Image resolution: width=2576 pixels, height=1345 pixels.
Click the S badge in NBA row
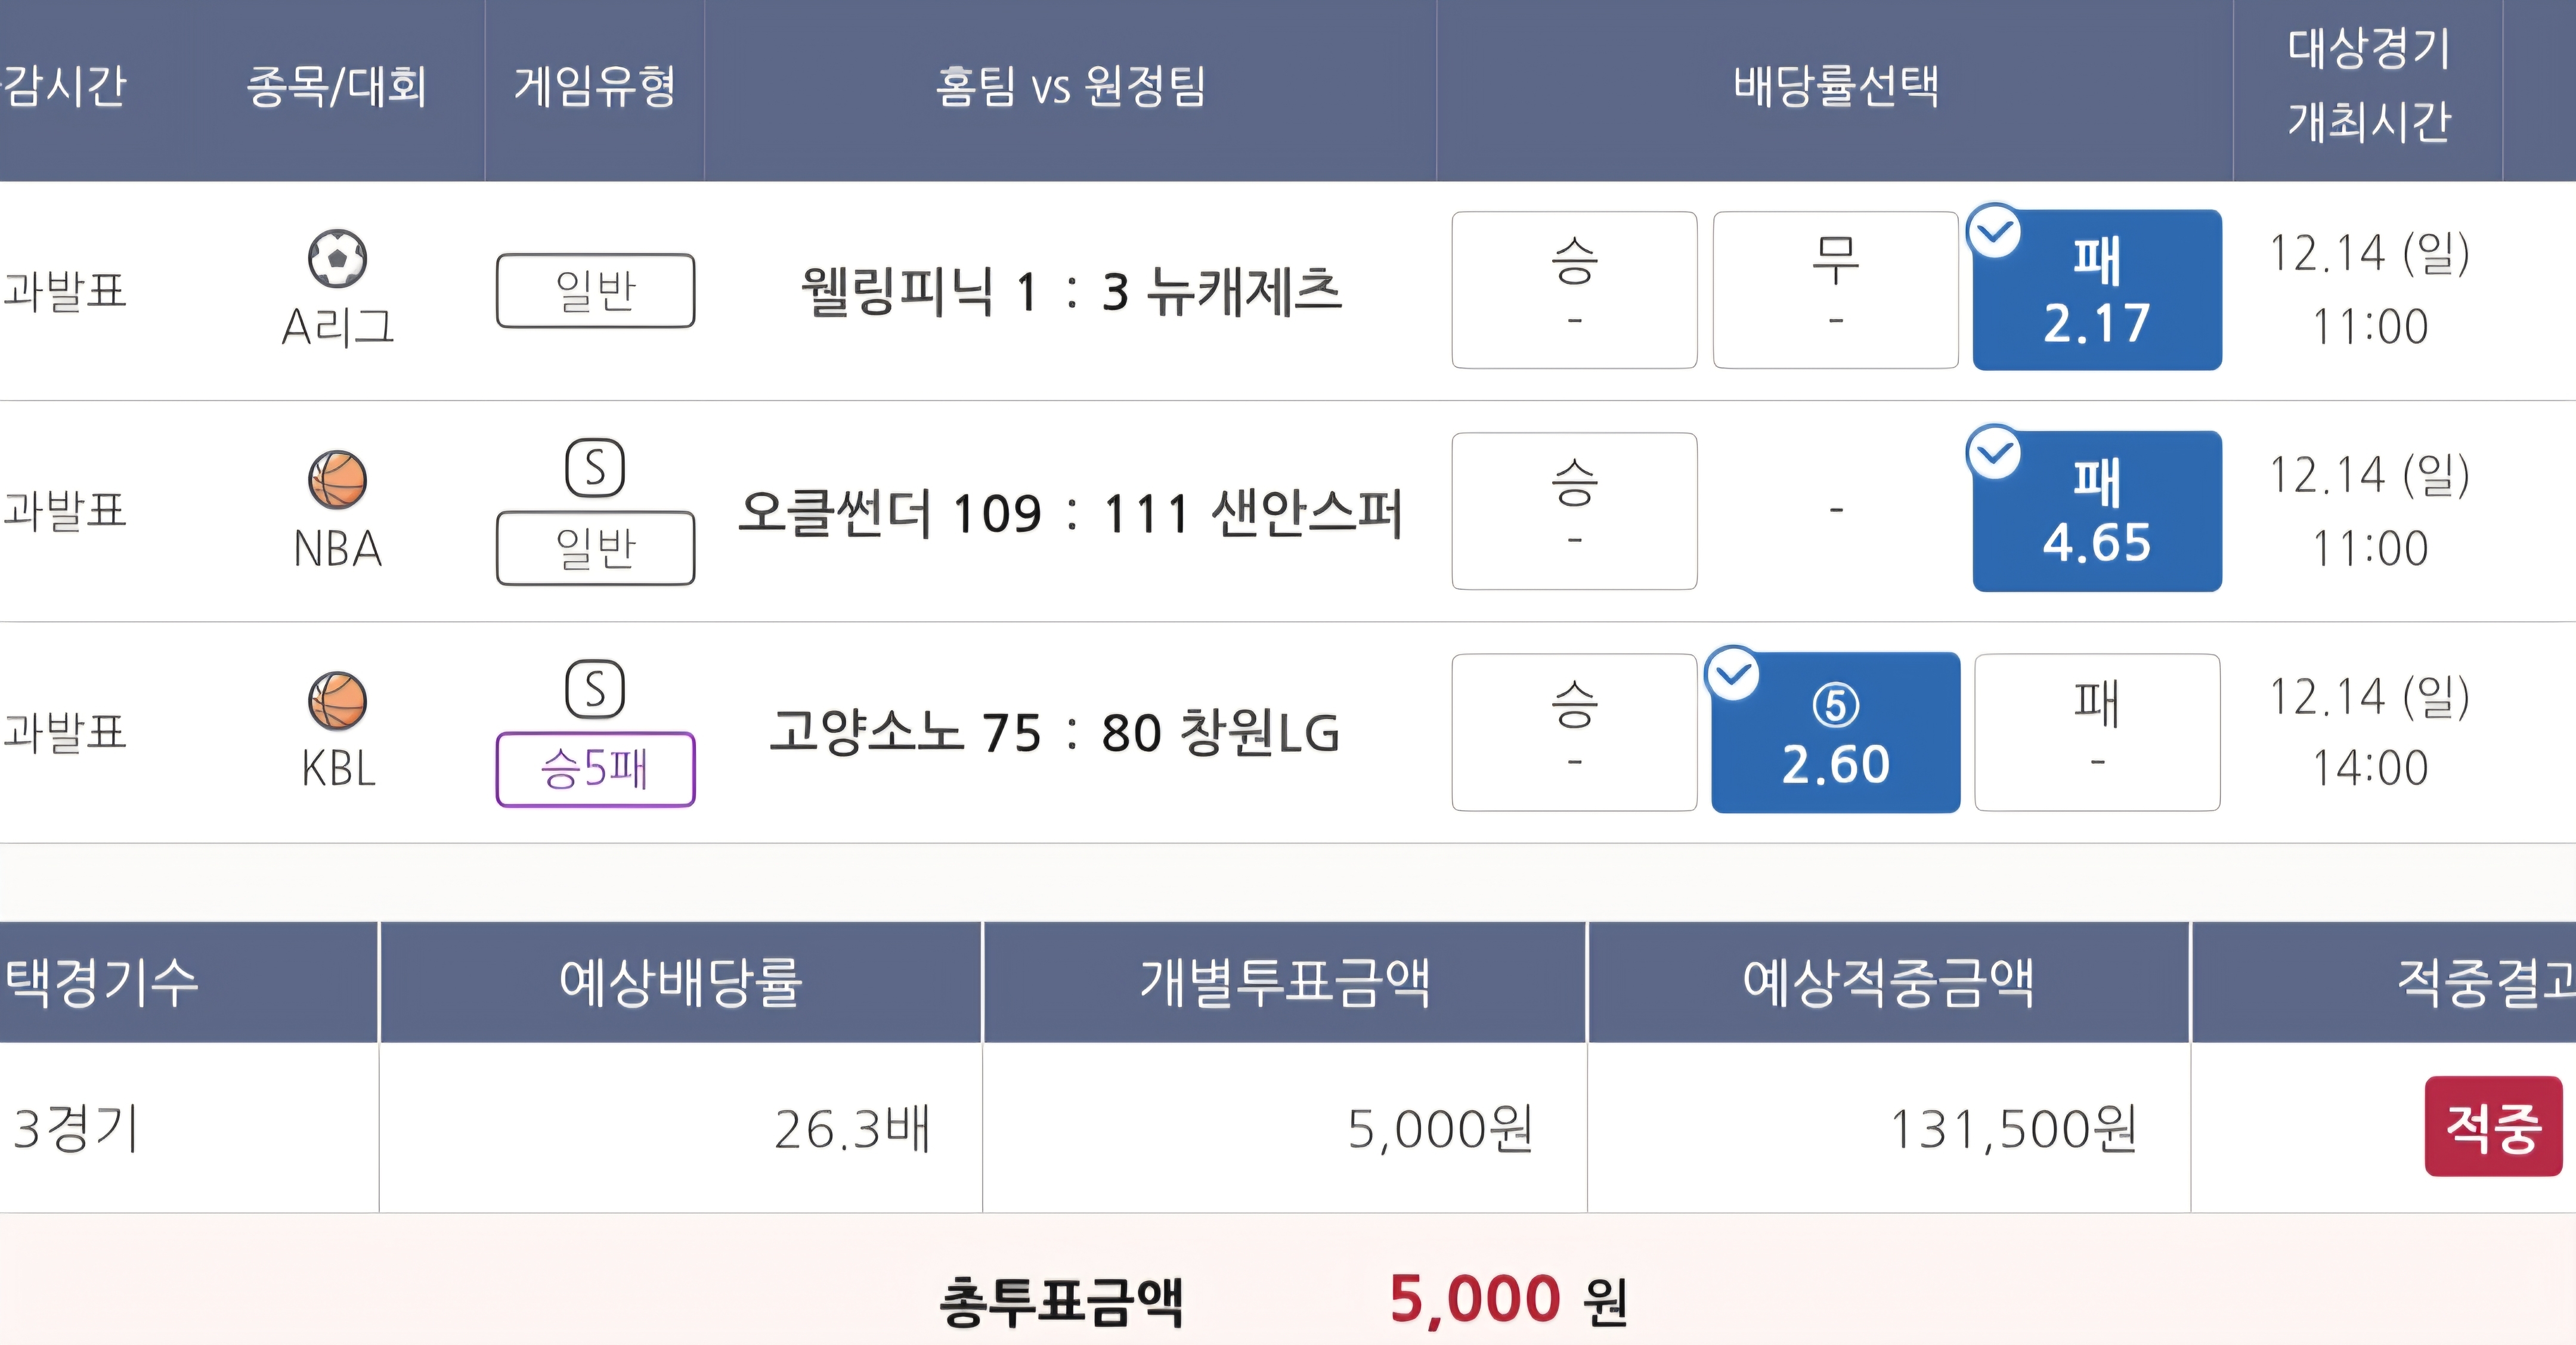[595, 468]
